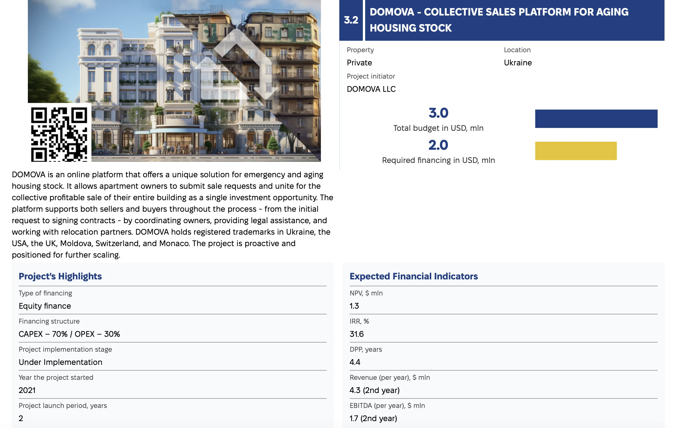Click the DPP value '4.4'
The height and width of the screenshot is (428, 674).
pos(355,362)
